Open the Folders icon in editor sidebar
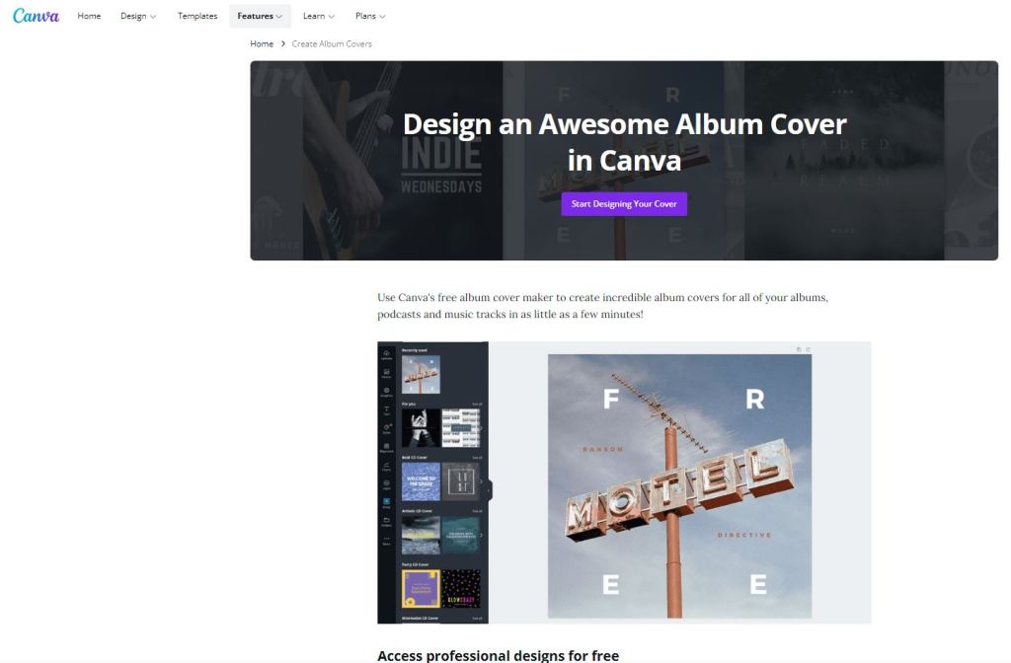This screenshot has width=1011, height=663. pyautogui.click(x=386, y=521)
